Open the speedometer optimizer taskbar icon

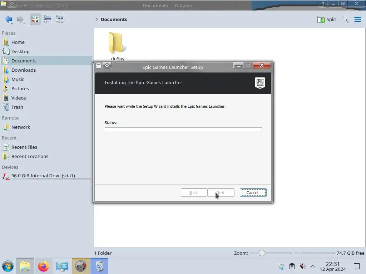(x=80, y=266)
